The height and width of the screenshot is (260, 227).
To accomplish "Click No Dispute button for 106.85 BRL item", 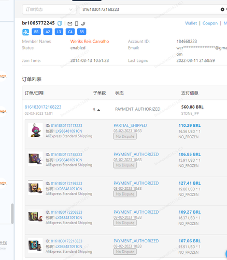I will click(x=125, y=165).
